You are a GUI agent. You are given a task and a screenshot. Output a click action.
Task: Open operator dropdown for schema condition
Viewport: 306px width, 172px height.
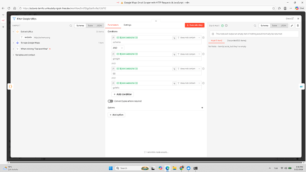(189, 37)
